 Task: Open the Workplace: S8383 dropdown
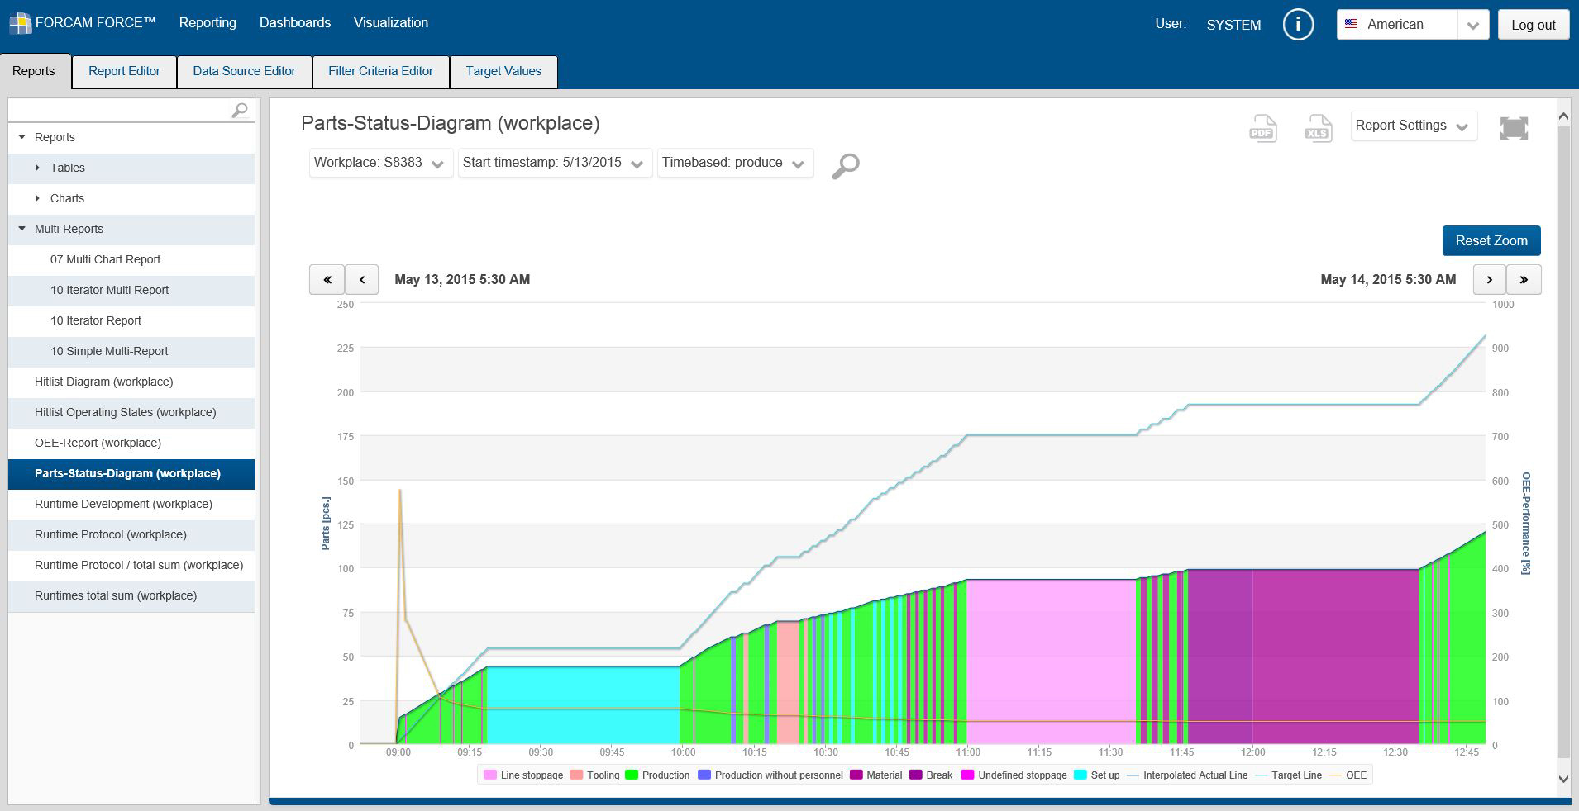coord(380,163)
